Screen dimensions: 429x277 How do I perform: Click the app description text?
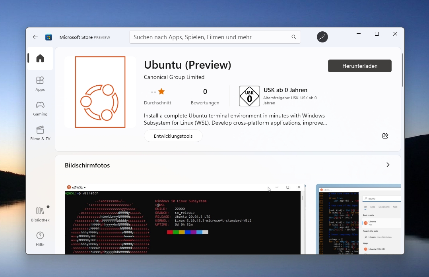235,119
